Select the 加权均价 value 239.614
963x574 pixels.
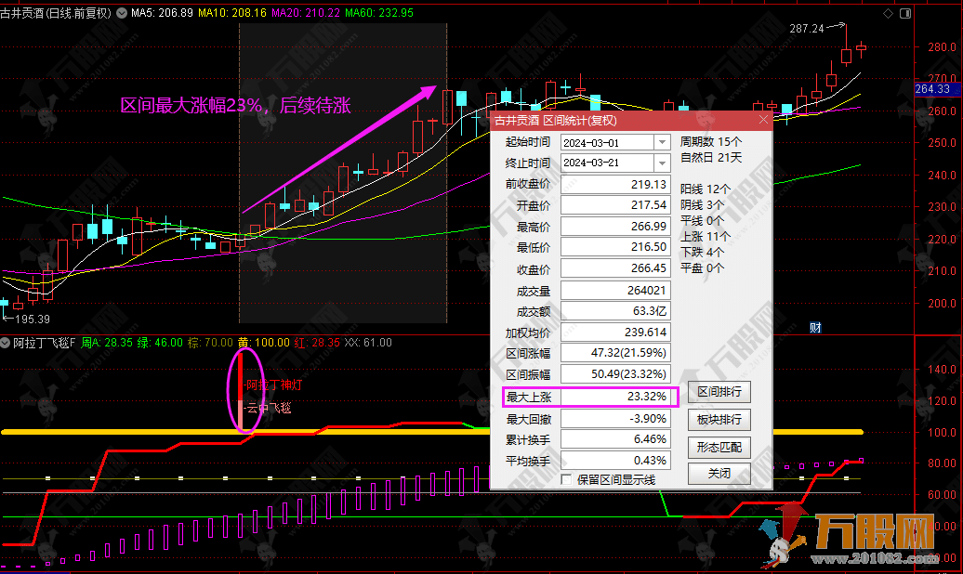click(x=615, y=333)
